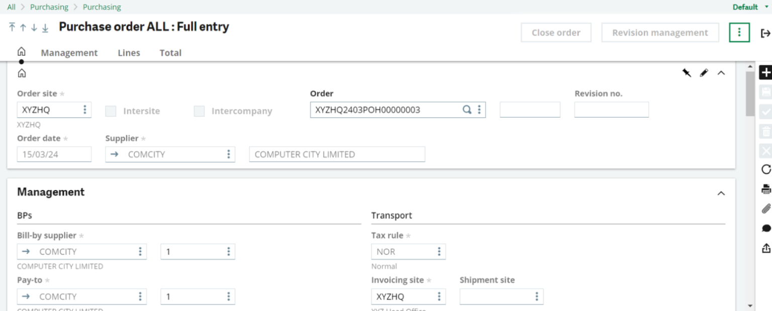Image resolution: width=772 pixels, height=311 pixels.
Task: Click inside the Revision no. input field
Action: (611, 109)
